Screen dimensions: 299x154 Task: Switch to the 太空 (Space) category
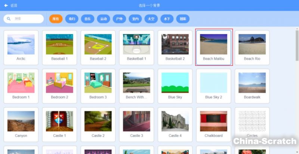(x=151, y=18)
